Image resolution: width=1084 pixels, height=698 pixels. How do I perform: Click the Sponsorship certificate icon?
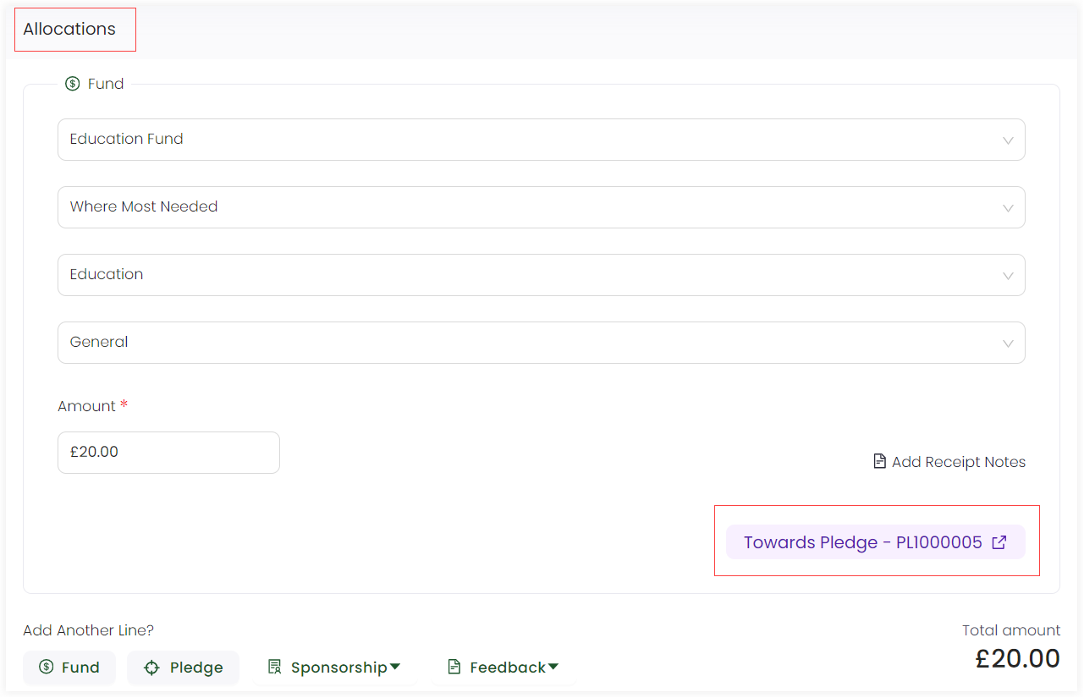[x=275, y=668]
